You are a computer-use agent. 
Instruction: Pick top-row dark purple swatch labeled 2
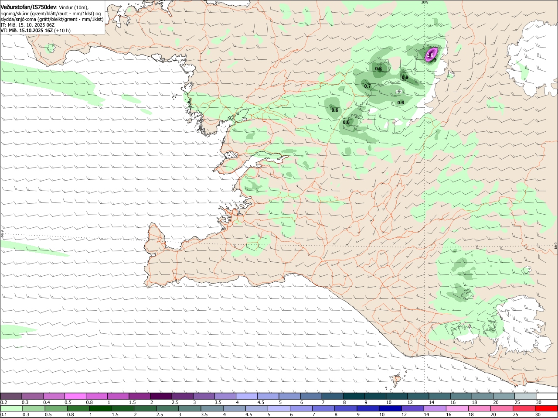161,396
